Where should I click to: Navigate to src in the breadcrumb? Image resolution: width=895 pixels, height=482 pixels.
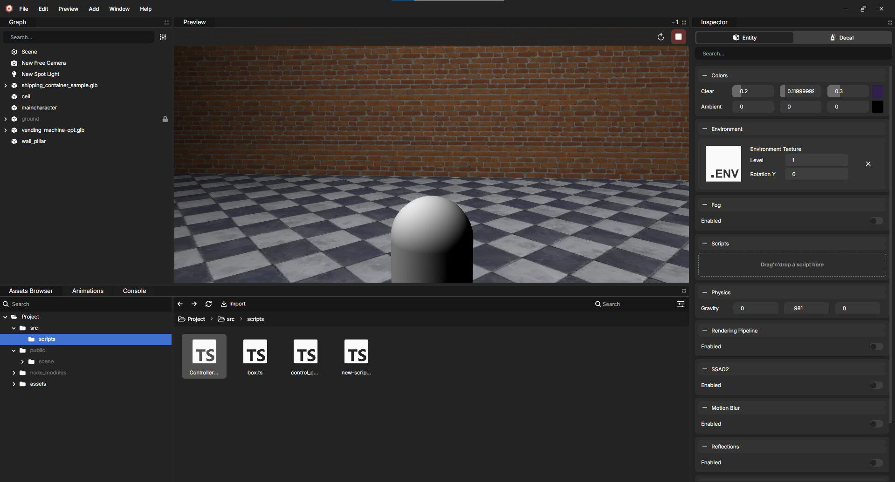pos(226,319)
